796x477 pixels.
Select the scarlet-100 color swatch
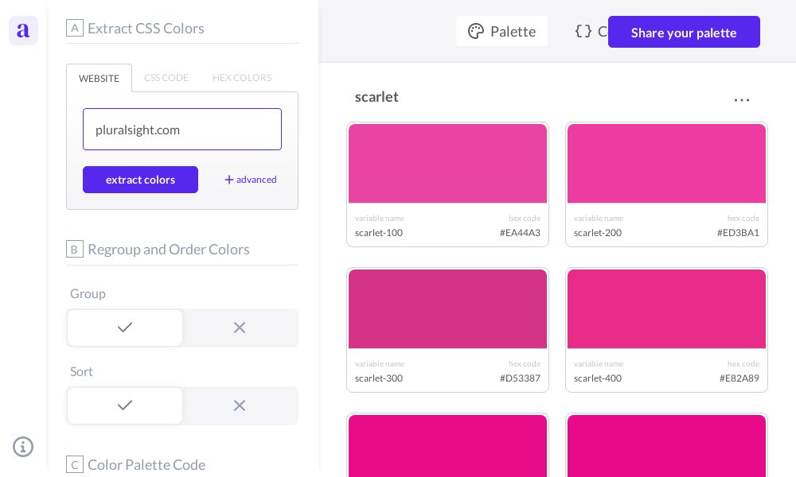coord(448,163)
